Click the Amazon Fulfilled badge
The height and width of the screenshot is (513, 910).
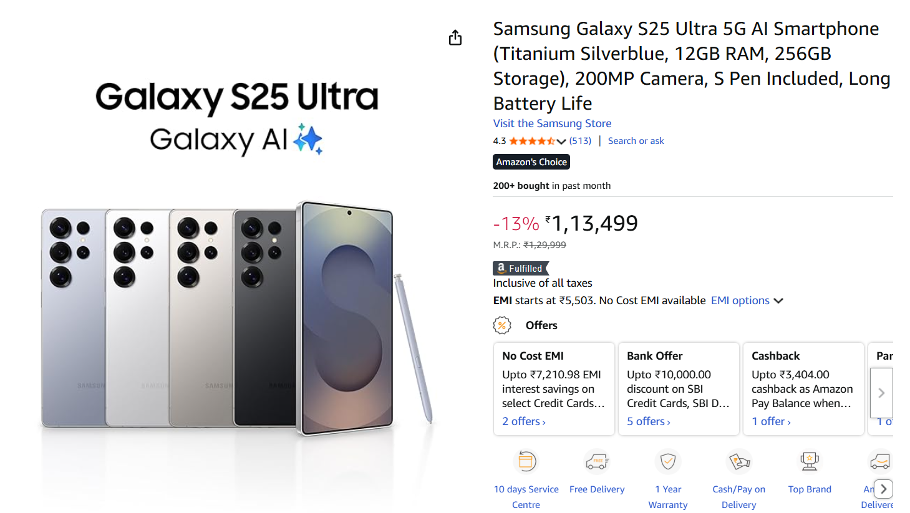click(x=521, y=268)
